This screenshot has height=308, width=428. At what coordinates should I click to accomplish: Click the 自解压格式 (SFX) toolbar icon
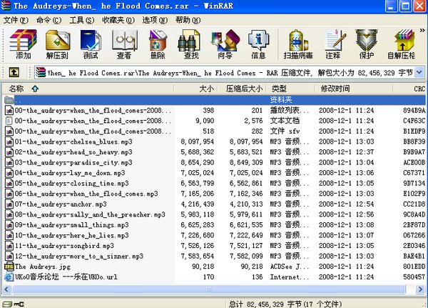(x=401, y=44)
